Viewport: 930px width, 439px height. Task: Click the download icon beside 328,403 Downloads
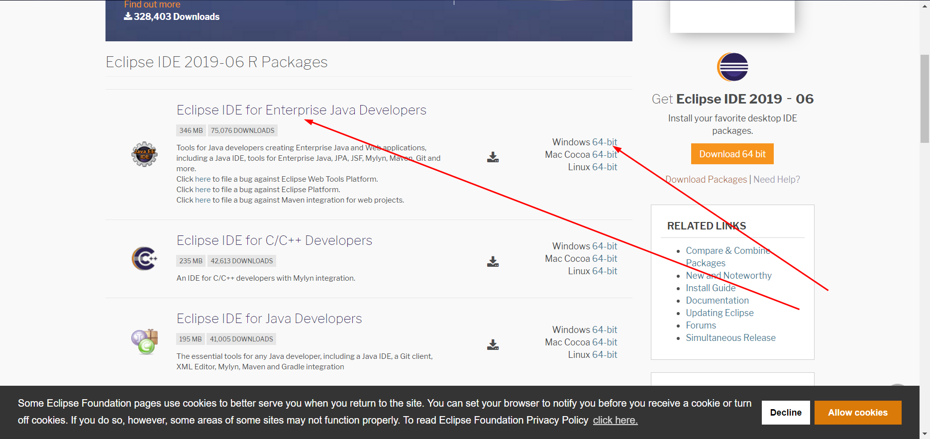(x=128, y=16)
